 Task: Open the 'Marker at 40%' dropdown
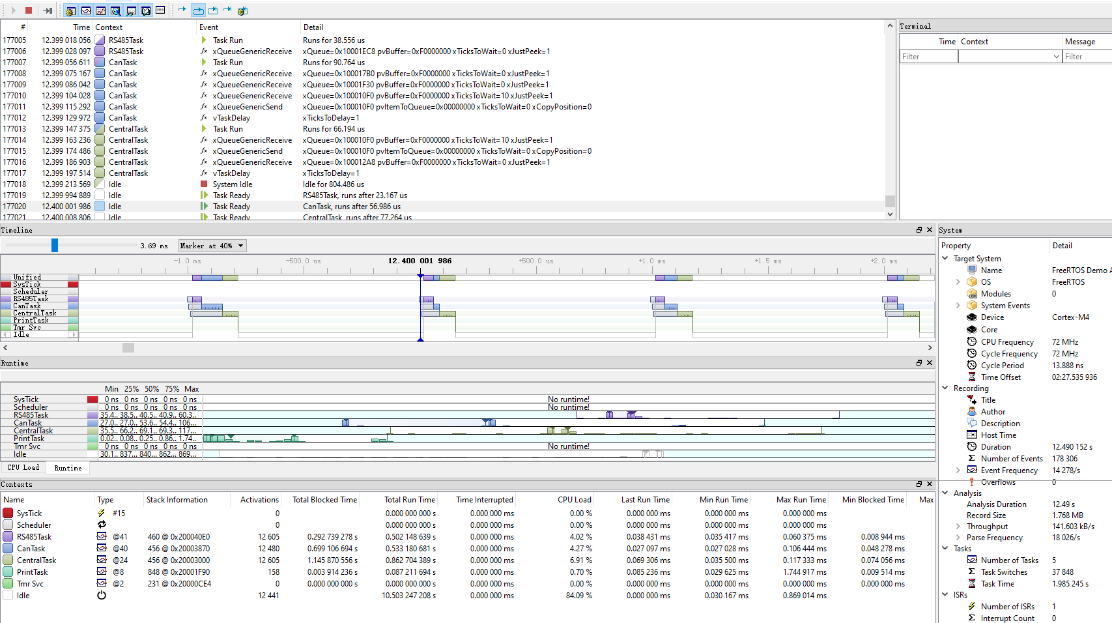(212, 246)
